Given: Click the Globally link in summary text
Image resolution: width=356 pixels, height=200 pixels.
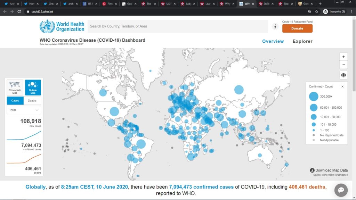Looking at the screenshot, I should tap(35, 187).
